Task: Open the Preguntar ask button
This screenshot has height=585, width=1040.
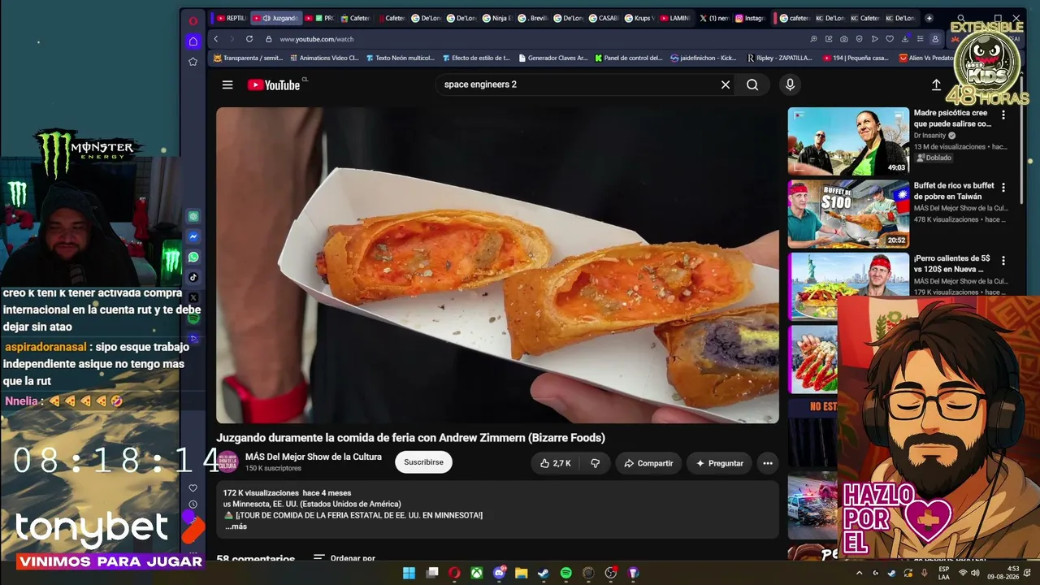Action: tap(719, 463)
